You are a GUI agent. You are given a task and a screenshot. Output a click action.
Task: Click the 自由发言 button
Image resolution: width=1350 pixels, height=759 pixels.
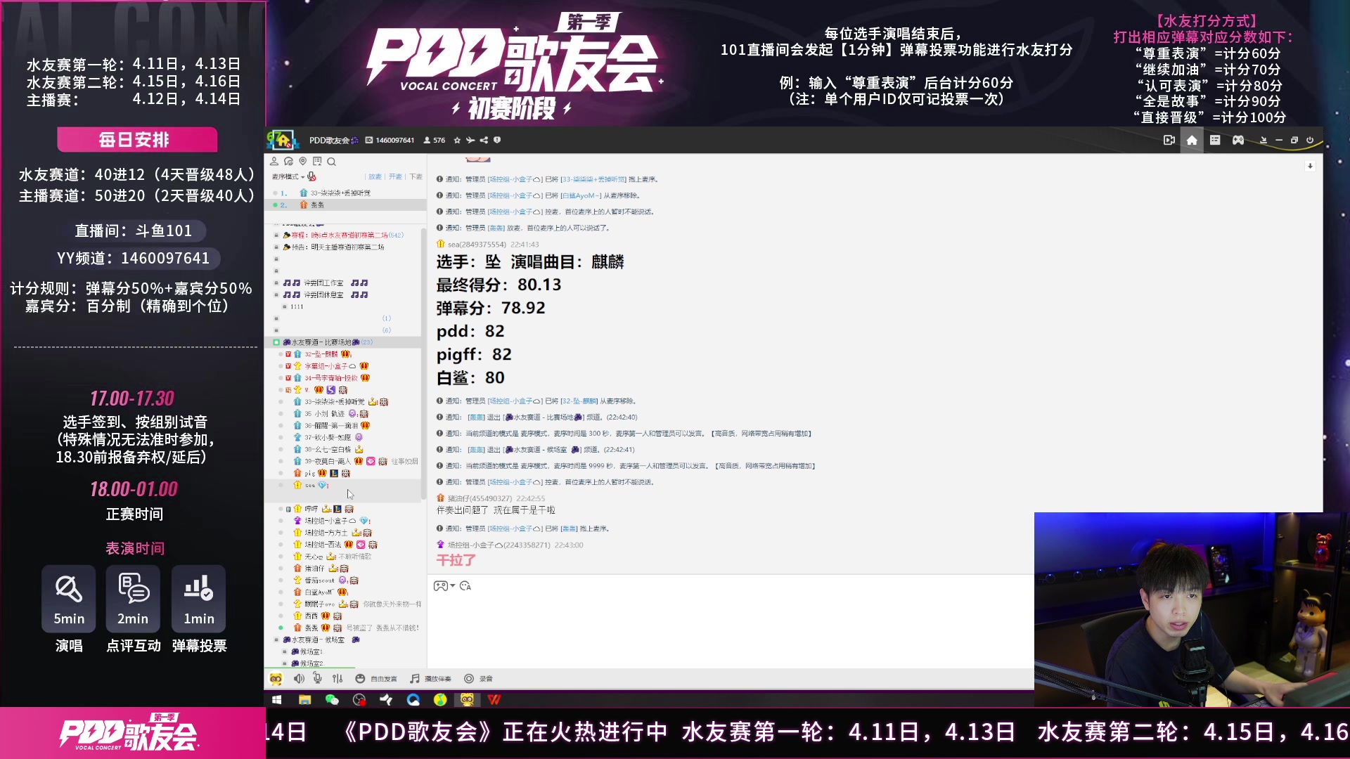point(376,679)
